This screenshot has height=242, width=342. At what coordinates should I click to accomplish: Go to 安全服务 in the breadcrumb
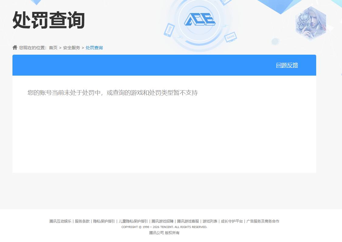(x=72, y=48)
